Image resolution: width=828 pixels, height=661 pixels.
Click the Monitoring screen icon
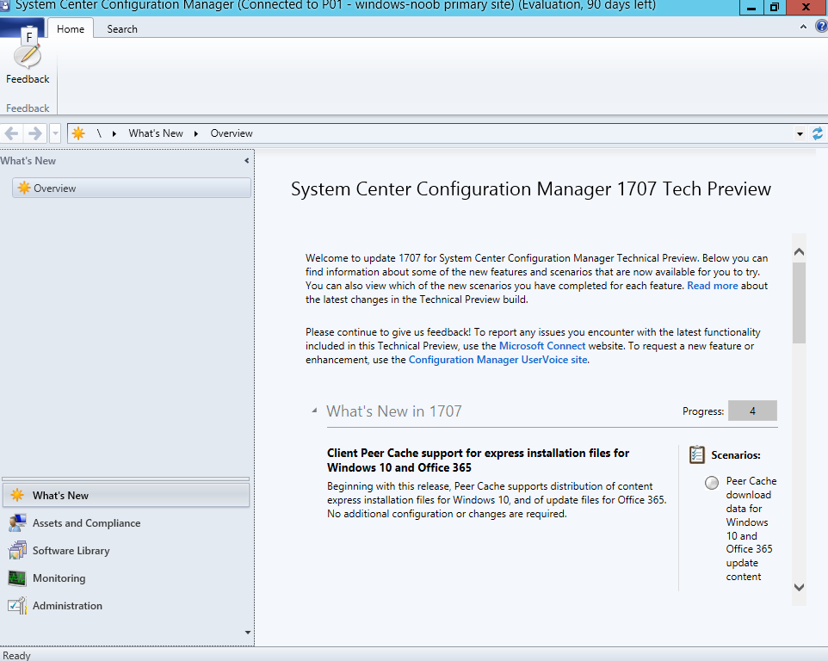(x=17, y=578)
